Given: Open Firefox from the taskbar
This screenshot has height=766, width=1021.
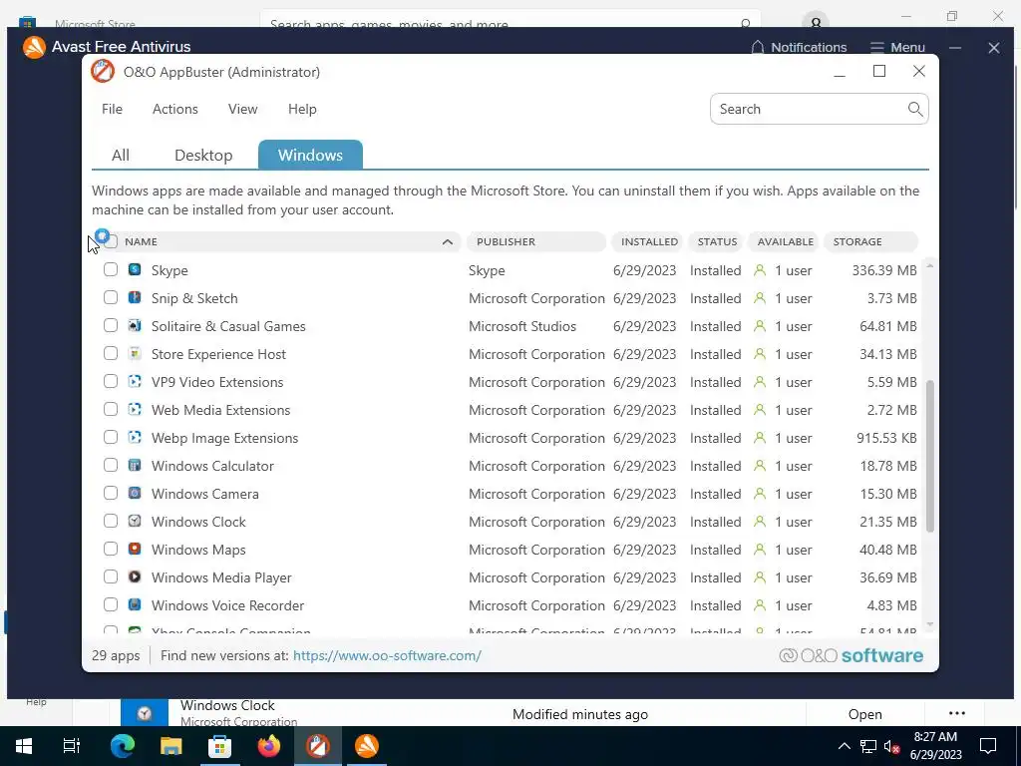Looking at the screenshot, I should [x=268, y=746].
